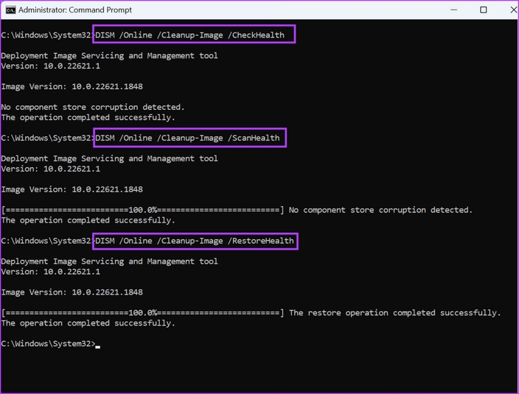
Task: Maximize the Command Prompt window
Action: (483, 10)
